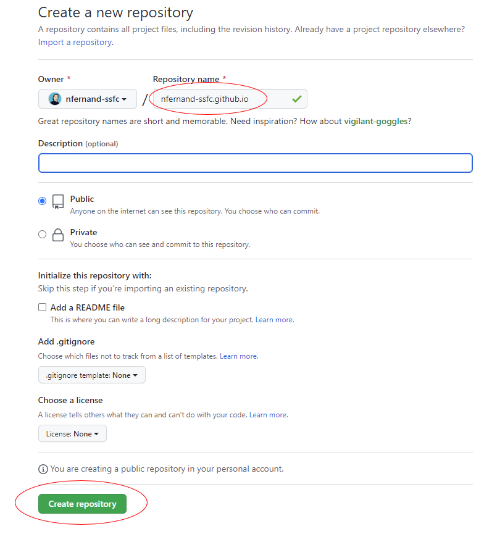484x534 pixels.
Task: Open the Import a repository link
Action: (75, 42)
